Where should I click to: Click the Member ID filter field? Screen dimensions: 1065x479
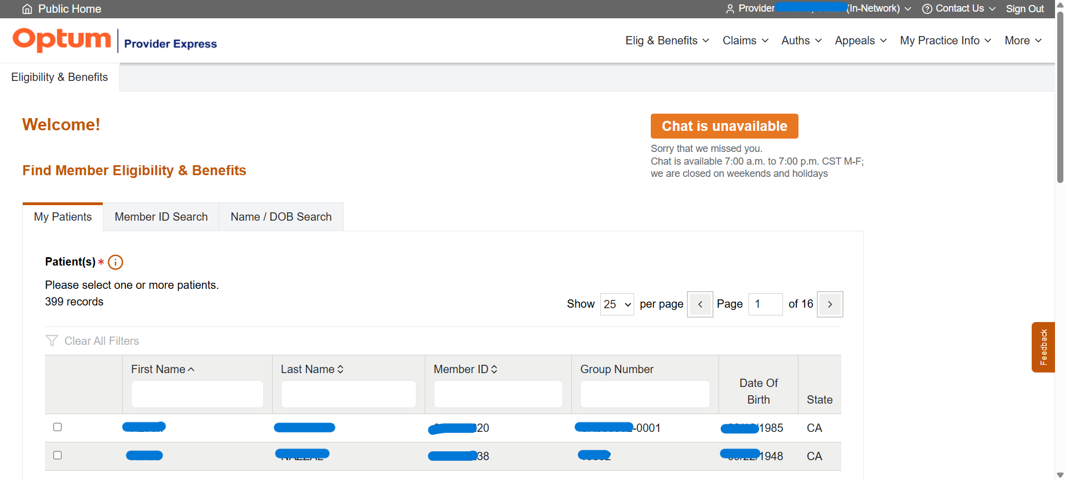(498, 394)
